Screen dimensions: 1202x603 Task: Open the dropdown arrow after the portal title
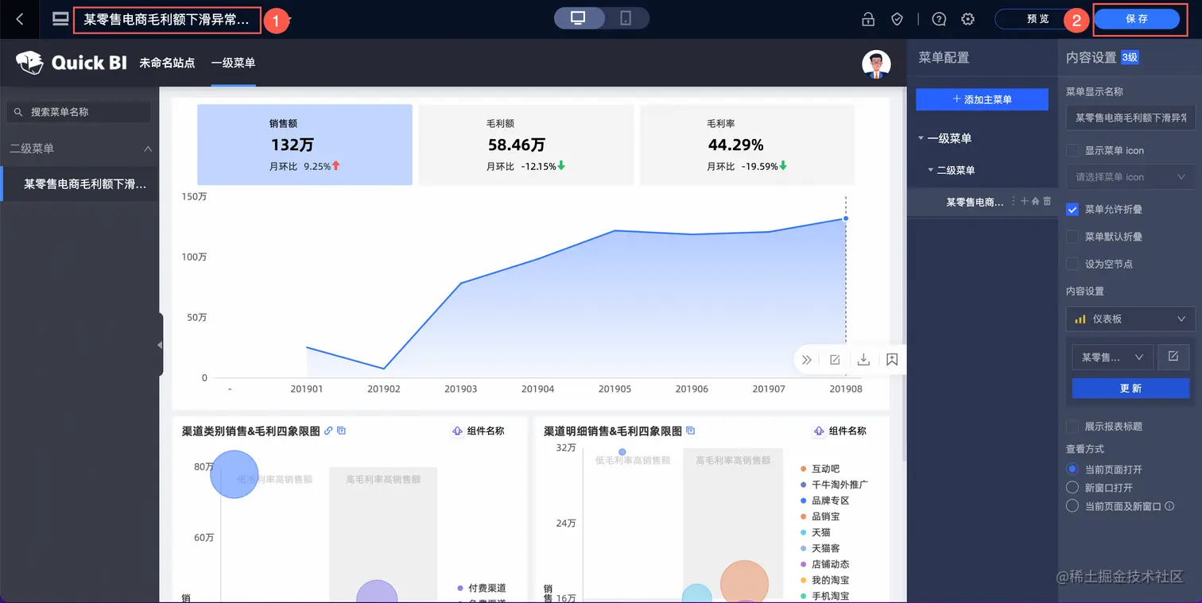[x=290, y=20]
